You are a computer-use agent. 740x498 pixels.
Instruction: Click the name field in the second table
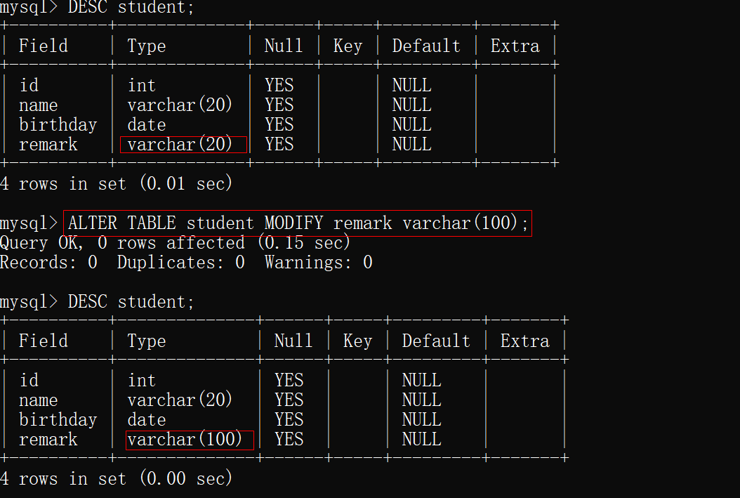click(x=39, y=400)
